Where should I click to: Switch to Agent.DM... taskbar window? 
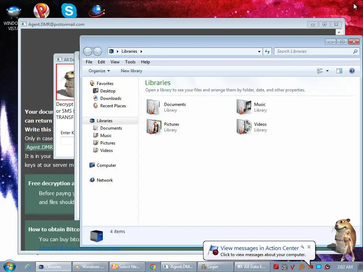click(179, 267)
